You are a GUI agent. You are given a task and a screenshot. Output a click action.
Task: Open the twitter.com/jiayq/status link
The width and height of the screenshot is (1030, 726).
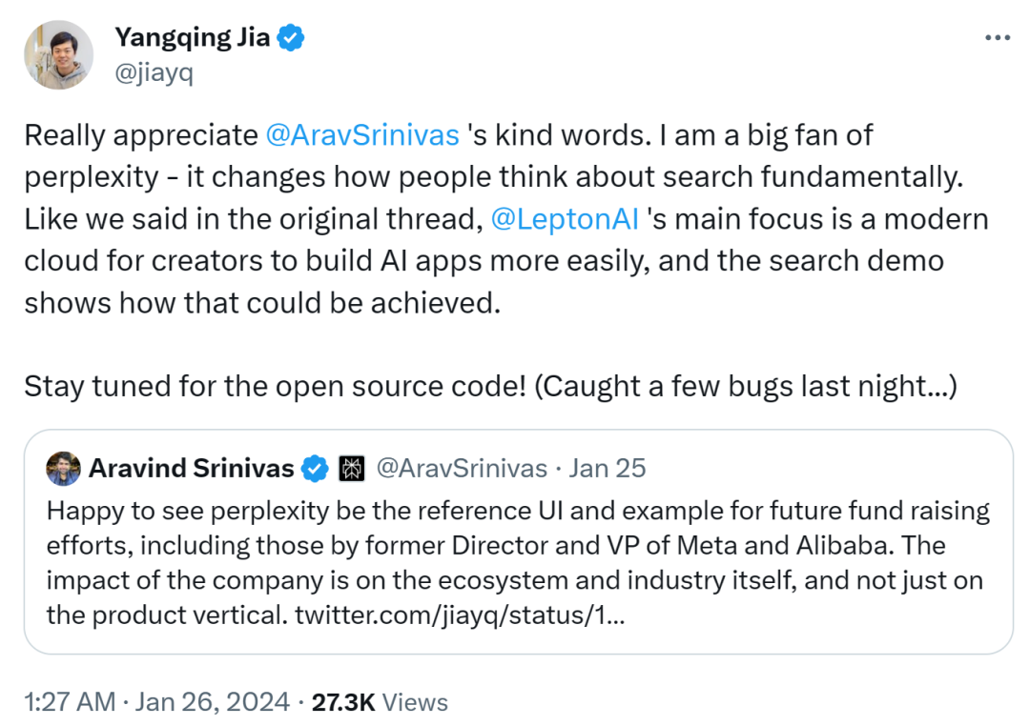click(x=460, y=615)
